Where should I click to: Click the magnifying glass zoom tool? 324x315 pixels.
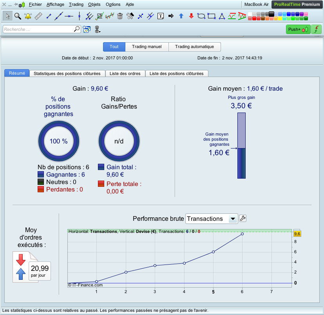(18, 16)
